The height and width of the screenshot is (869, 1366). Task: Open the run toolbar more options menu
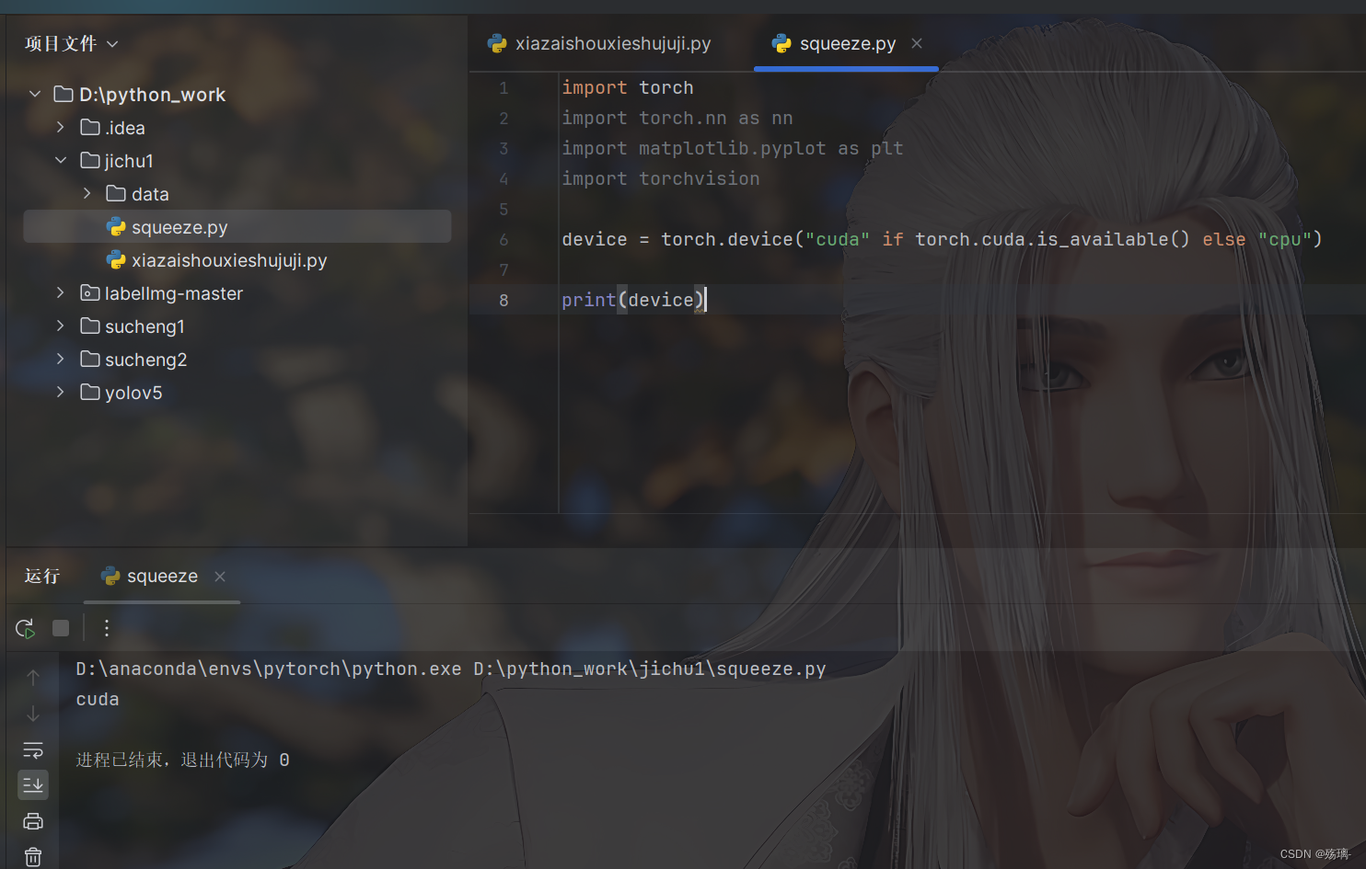click(107, 628)
